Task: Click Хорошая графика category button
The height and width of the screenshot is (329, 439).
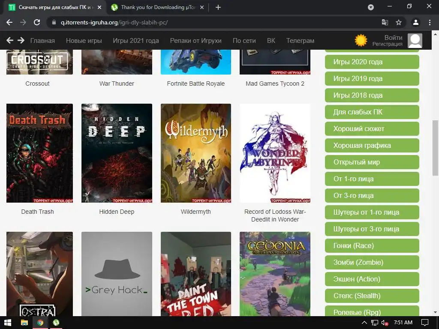Action: 372,146
